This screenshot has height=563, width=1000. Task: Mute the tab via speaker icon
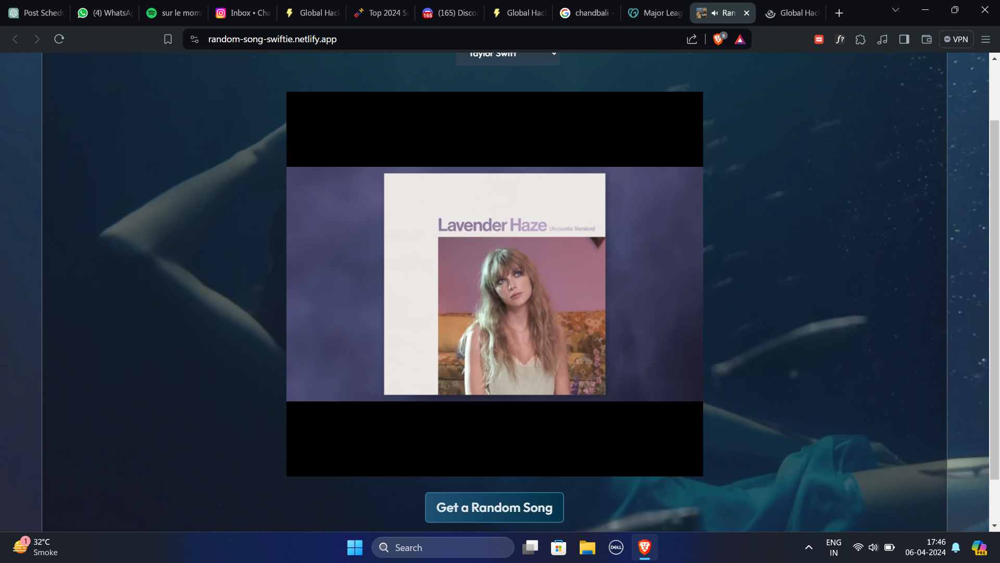[715, 13]
